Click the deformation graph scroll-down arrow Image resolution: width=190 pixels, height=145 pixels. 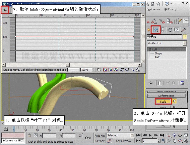coord(143,61)
